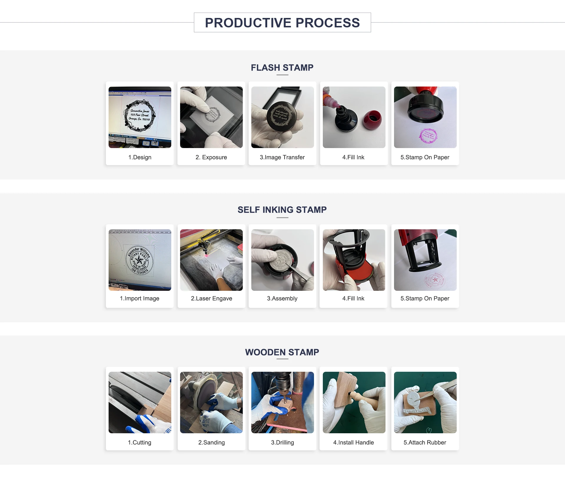Viewport: 565px width, 478px height.
Task: Click the 2.Laser Engave caption text
Action: coord(212,298)
